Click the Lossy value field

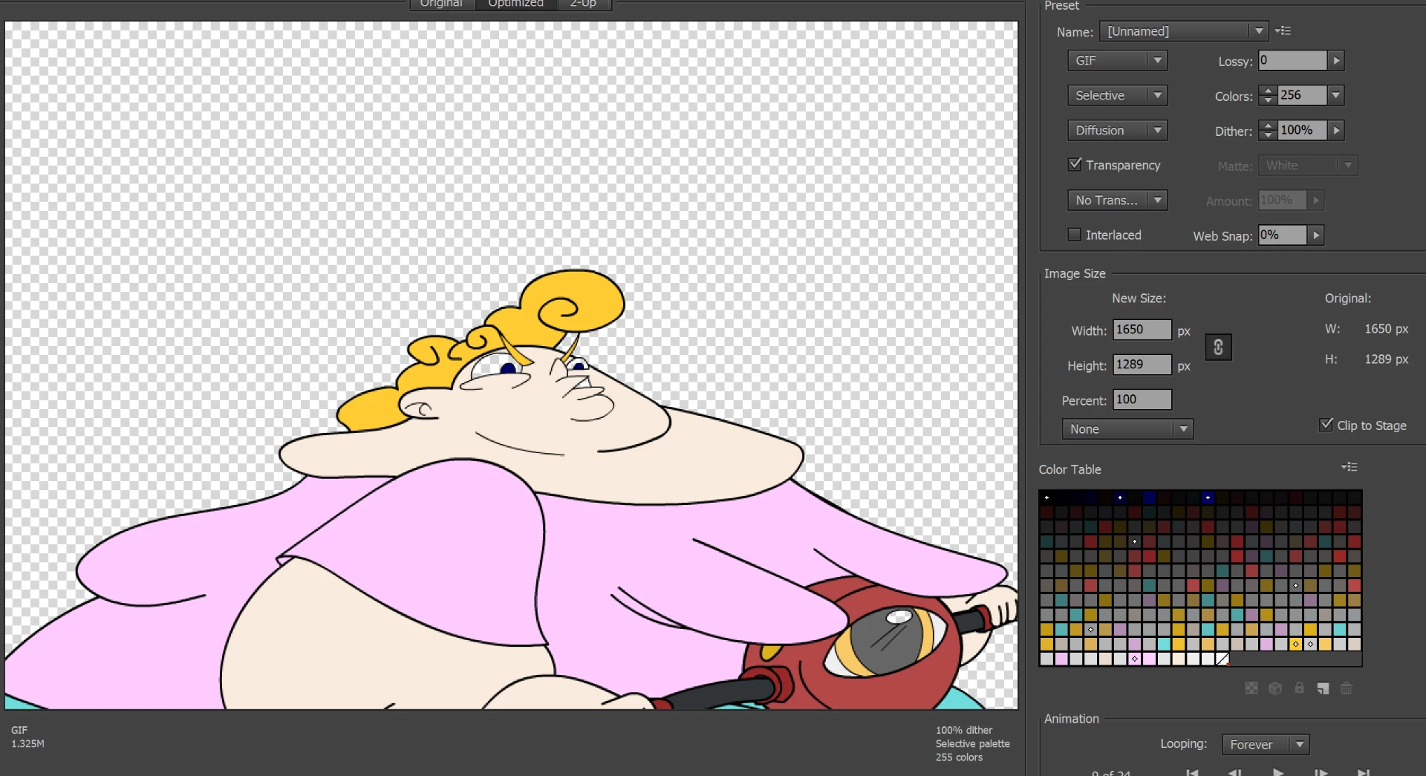point(1293,61)
